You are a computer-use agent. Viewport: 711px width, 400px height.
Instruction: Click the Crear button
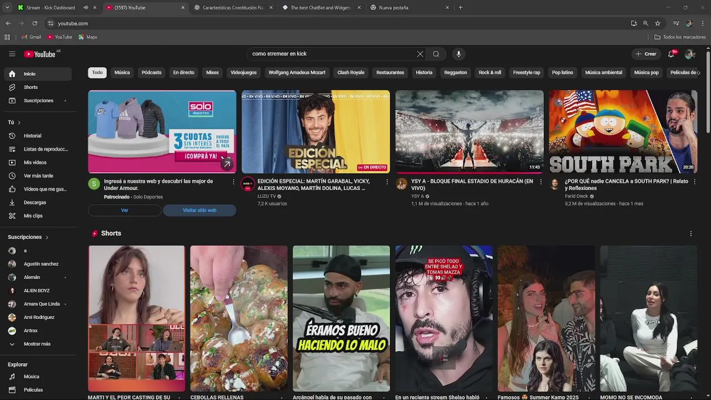pos(646,54)
